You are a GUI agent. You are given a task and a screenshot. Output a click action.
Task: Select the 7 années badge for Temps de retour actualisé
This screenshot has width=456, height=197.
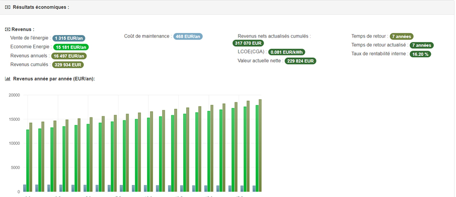422,45
